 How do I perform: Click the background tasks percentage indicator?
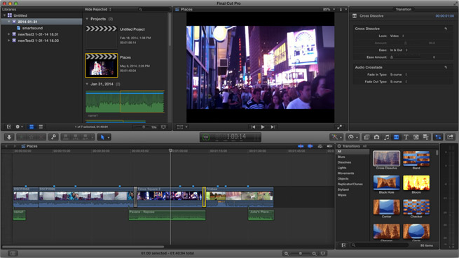pyautogui.click(x=206, y=137)
